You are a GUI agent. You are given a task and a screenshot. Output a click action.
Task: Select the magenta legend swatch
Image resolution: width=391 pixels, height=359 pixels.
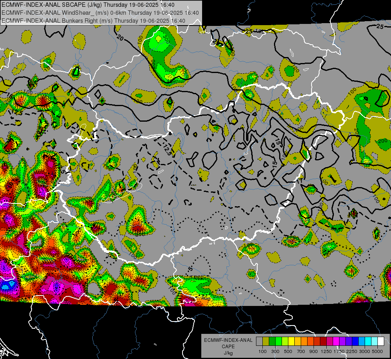coord(336,341)
